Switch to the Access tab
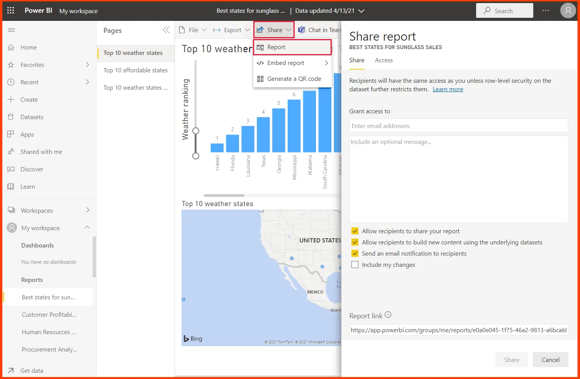580x379 pixels. pos(384,60)
